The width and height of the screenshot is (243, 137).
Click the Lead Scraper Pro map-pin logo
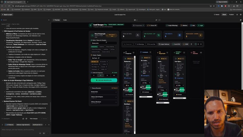(x=91, y=25)
